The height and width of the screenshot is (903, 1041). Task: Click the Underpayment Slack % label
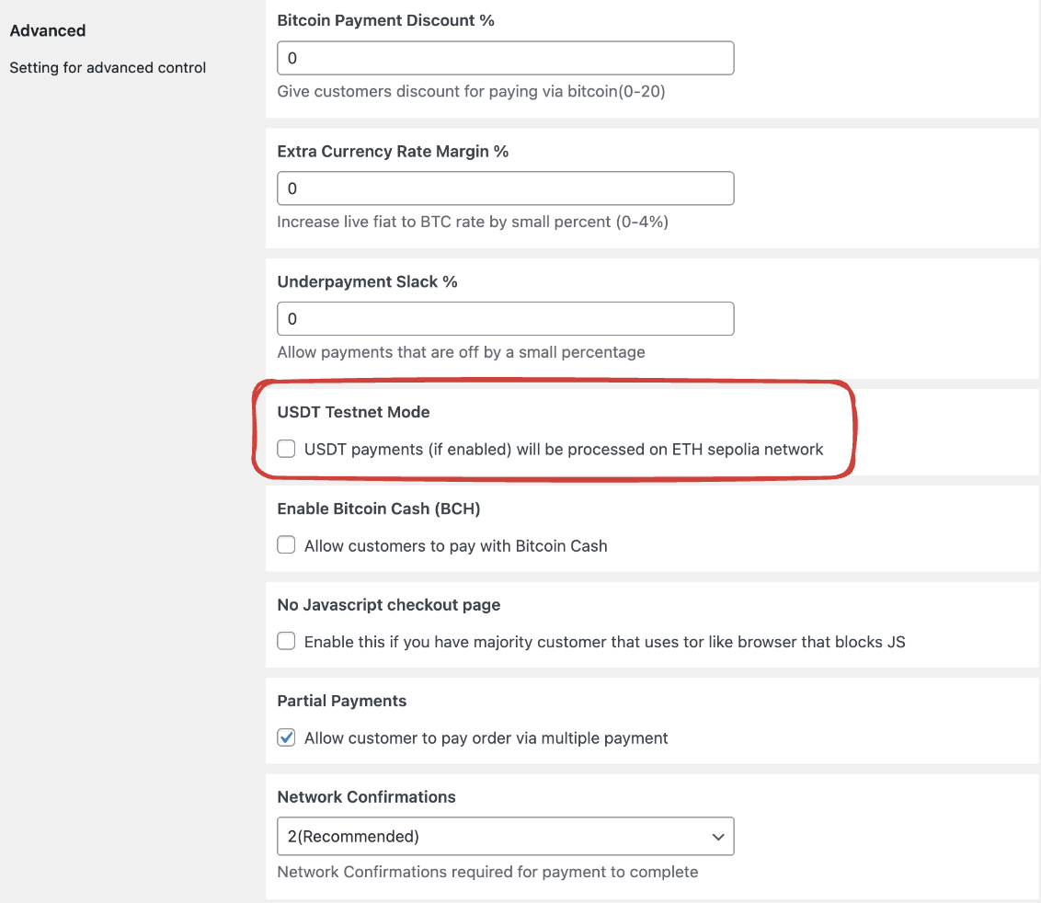(x=367, y=281)
